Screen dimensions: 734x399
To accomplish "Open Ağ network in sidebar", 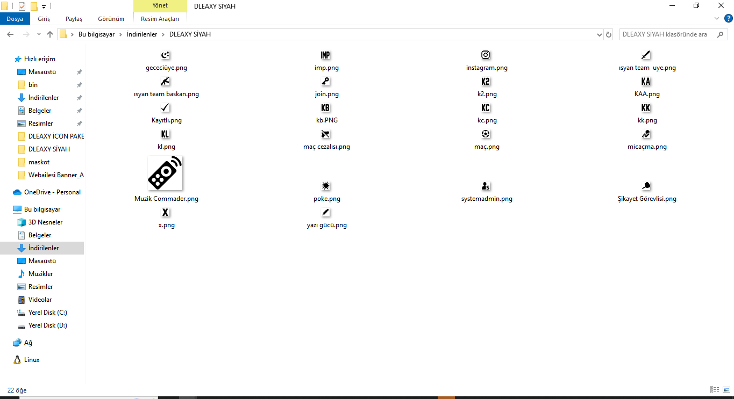I will 28,343.
